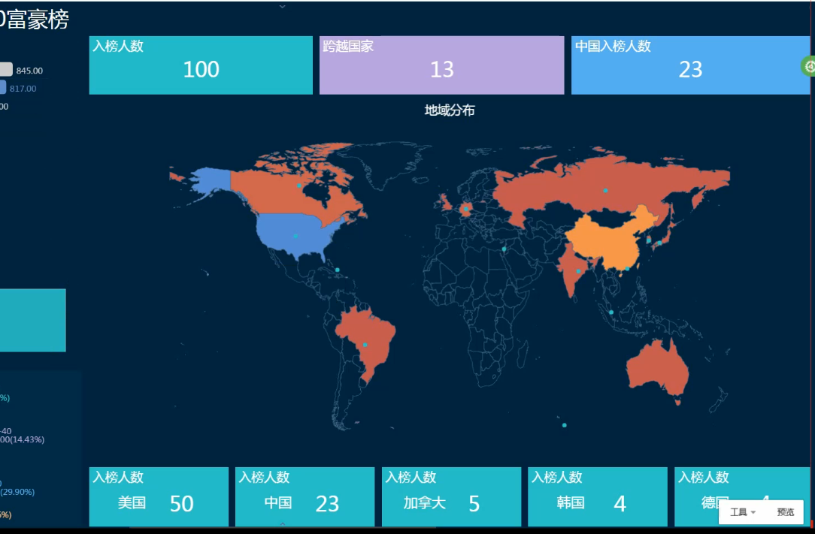This screenshot has height=534, width=815.
Task: Expand the bottom chevron under 中国 card
Action: tap(282, 523)
